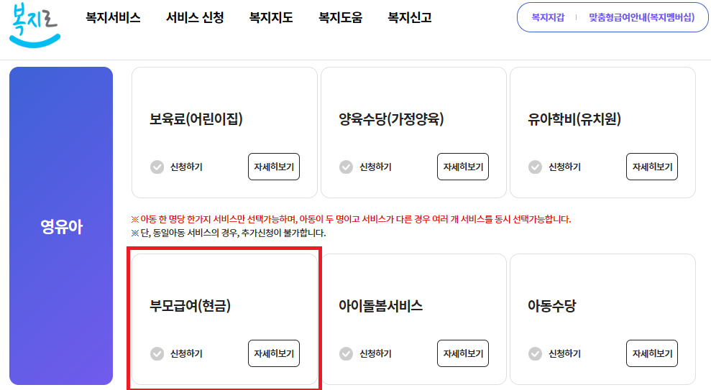Click the 부모급여(현금) card title
This screenshot has height=390, width=711.
pyautogui.click(x=191, y=306)
